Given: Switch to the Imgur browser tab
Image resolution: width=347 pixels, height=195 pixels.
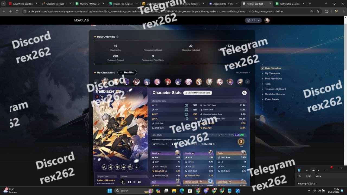Looking at the screenshot, I should point(123,4).
